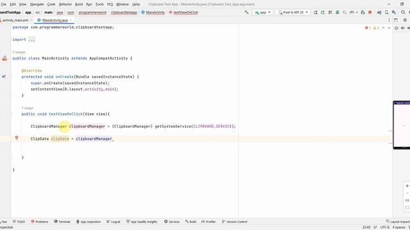The image size is (410, 230).
Task: Click the emulator zoom in plus button
Action: [x=407, y=186]
